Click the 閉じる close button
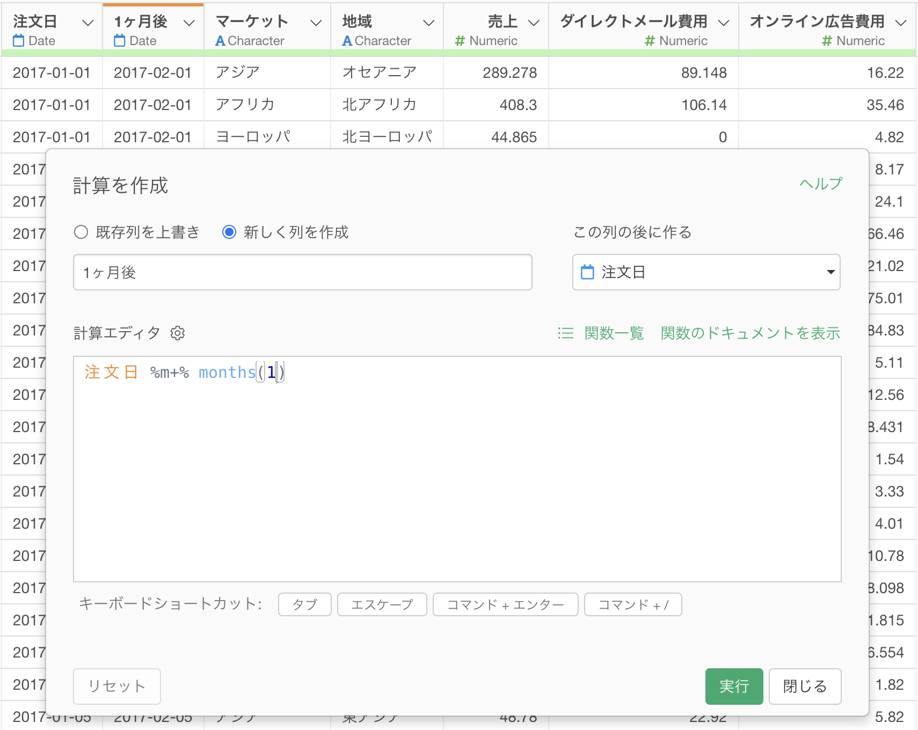Viewport: 918px width, 730px height. (805, 686)
